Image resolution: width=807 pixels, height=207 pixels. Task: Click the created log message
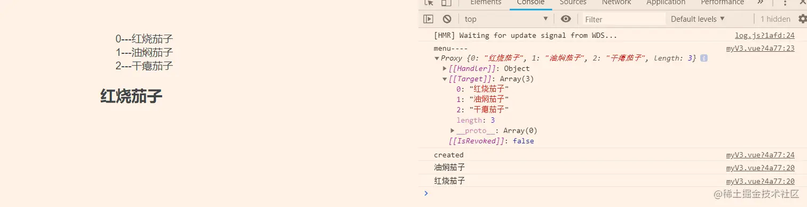[448, 155]
